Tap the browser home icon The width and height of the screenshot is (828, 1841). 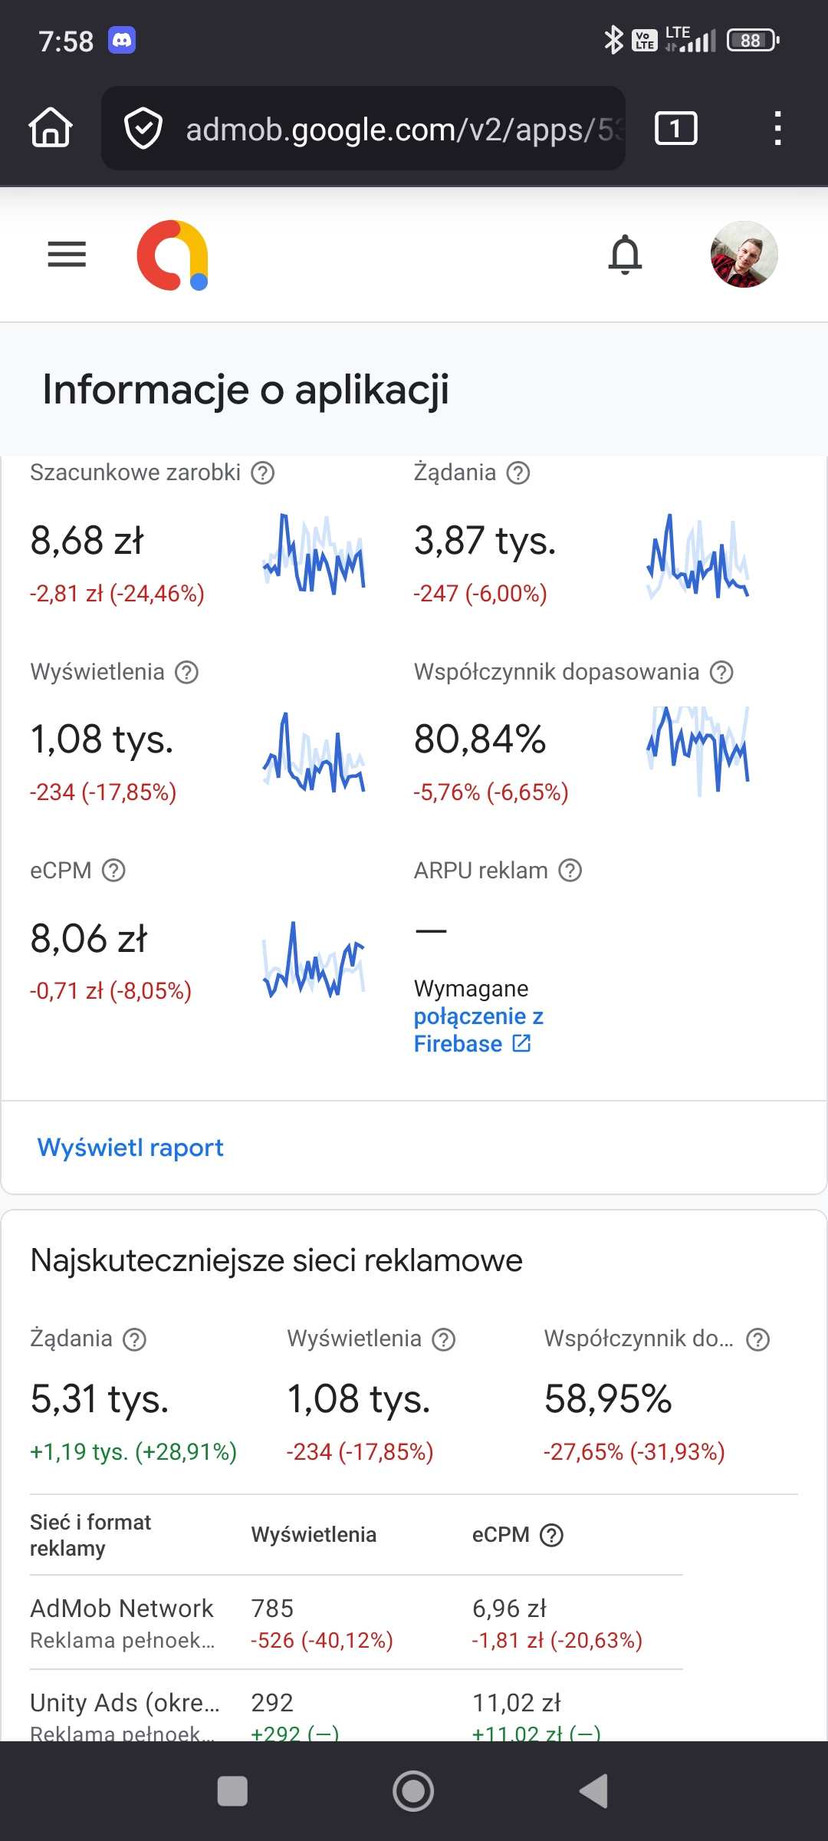tap(51, 127)
